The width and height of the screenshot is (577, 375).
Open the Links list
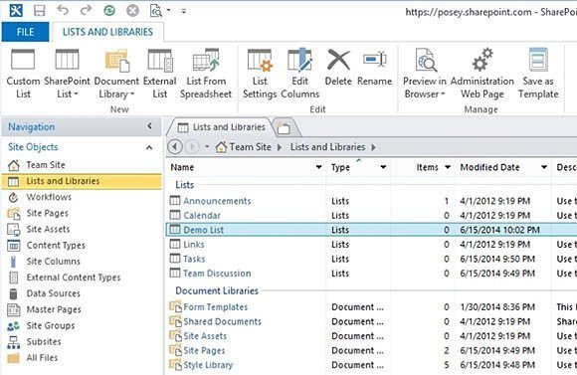click(x=194, y=245)
